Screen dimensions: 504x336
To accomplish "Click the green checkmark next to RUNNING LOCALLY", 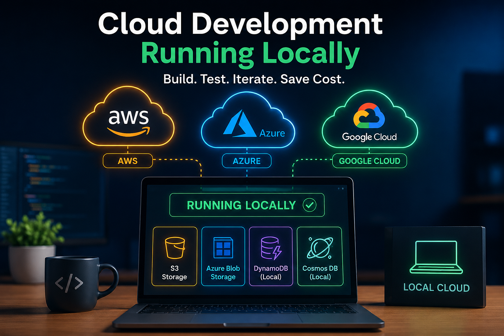I will (309, 205).
